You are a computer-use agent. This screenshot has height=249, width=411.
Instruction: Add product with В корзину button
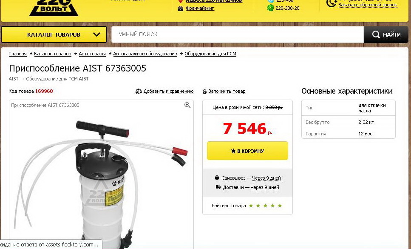(x=247, y=151)
